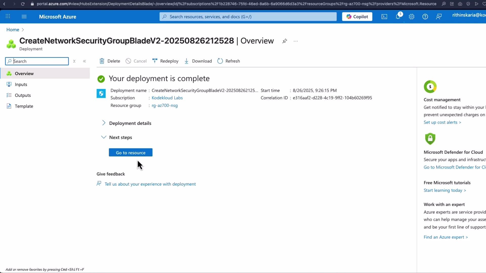
Task: Open the feedback person icon in header
Action: tap(439, 17)
